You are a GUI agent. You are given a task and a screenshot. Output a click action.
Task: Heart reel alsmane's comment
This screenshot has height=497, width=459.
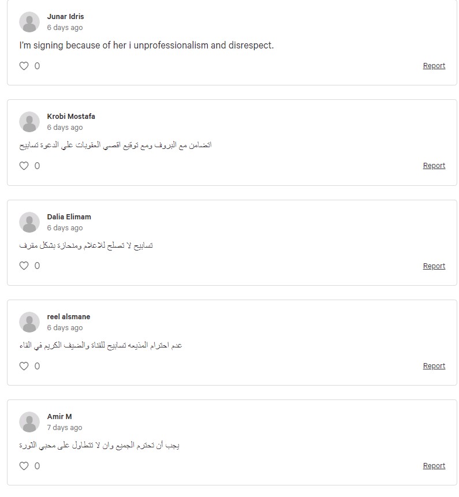click(24, 366)
